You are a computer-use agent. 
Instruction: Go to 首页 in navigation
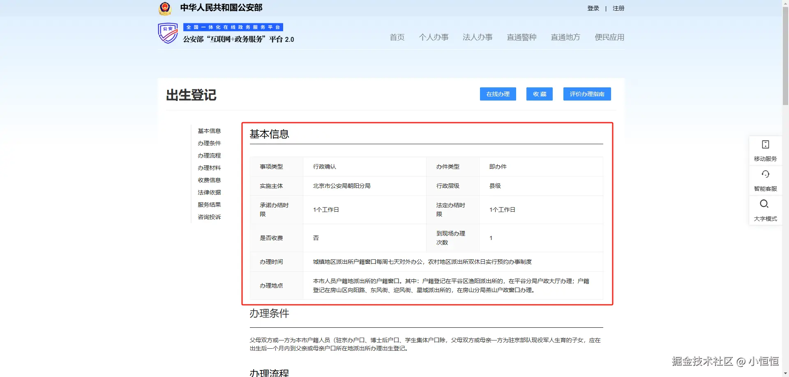tap(397, 37)
